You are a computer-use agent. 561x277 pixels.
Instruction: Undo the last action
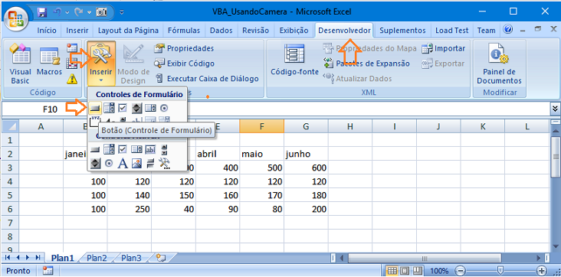pos(57,12)
